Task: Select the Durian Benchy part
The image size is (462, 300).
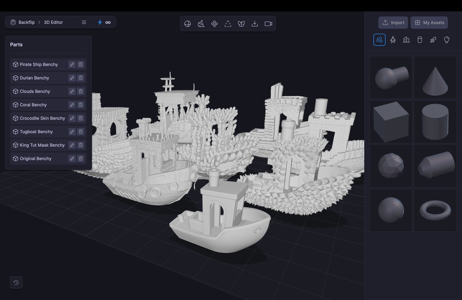Action: [49, 78]
